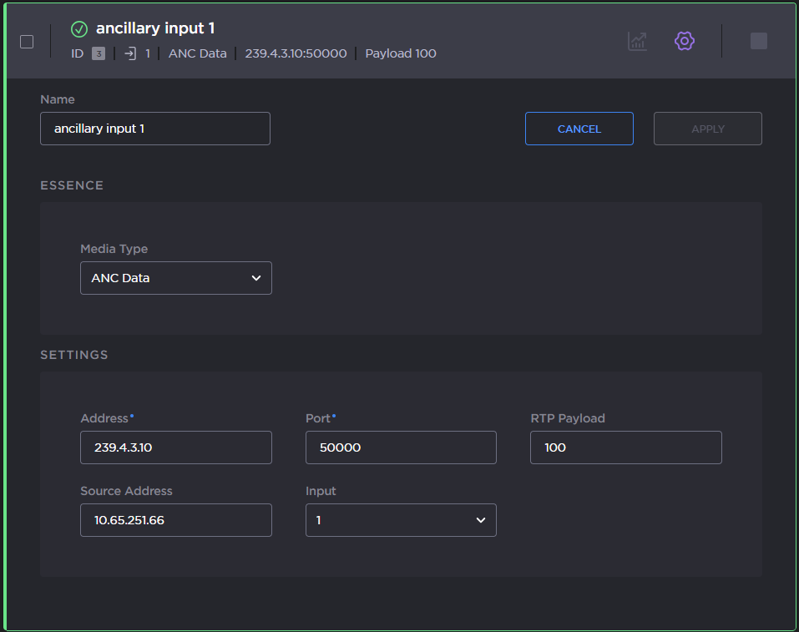Click the 239.4.3.10:50000 text in header
Image resolution: width=799 pixels, height=632 pixels.
[296, 53]
